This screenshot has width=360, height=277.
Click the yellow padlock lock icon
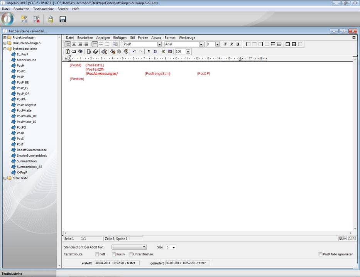coord(50,19)
